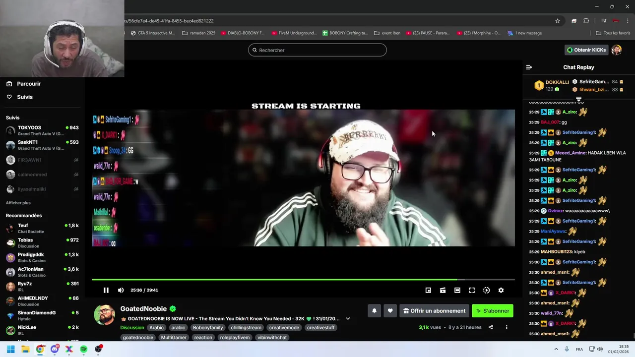Open Suivis in the sidebar
Screen dimensions: 635x357
[25, 97]
